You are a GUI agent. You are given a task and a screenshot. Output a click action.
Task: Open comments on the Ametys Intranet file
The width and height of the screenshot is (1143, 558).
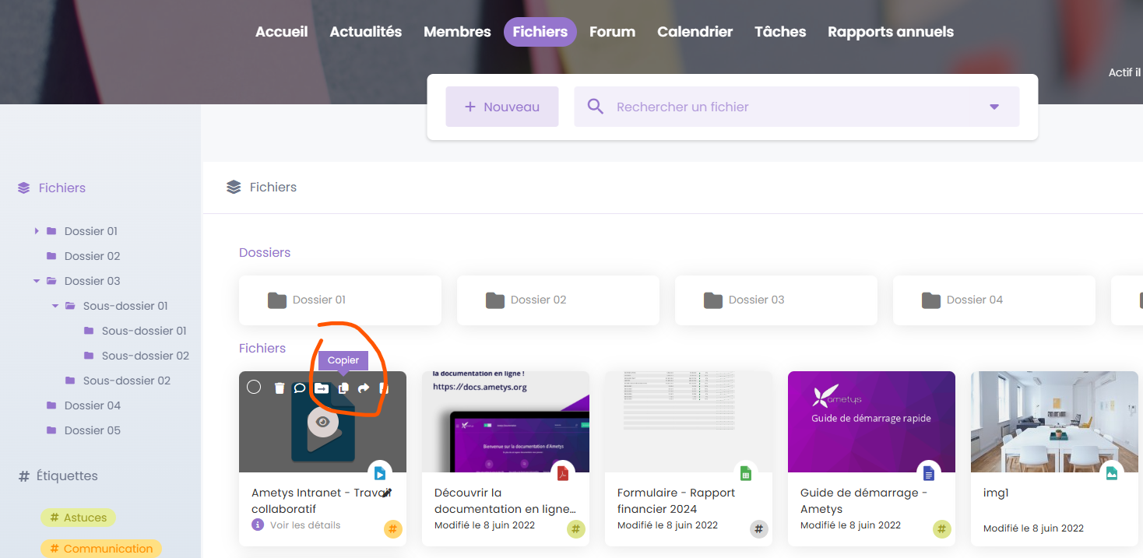pyautogui.click(x=300, y=388)
